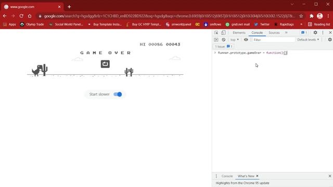Image resolution: width=333 pixels, height=187 pixels.
Task: Switch to the DevTools Console tab
Action: click(x=257, y=33)
